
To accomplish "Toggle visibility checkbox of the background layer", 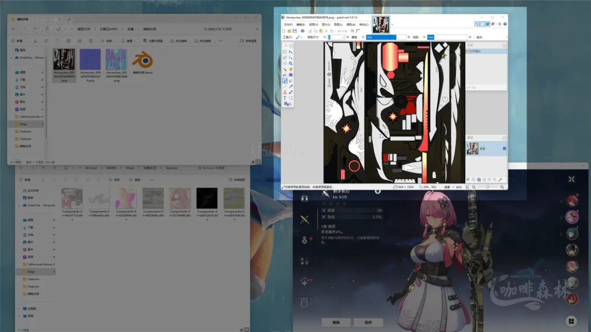I will [504, 149].
